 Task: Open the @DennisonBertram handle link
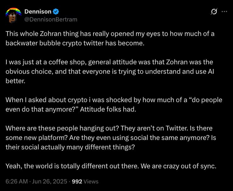pos(51,20)
